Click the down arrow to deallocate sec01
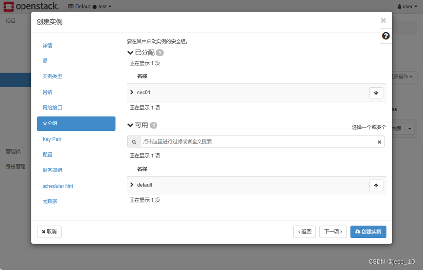The image size is (423, 270). pos(376,93)
